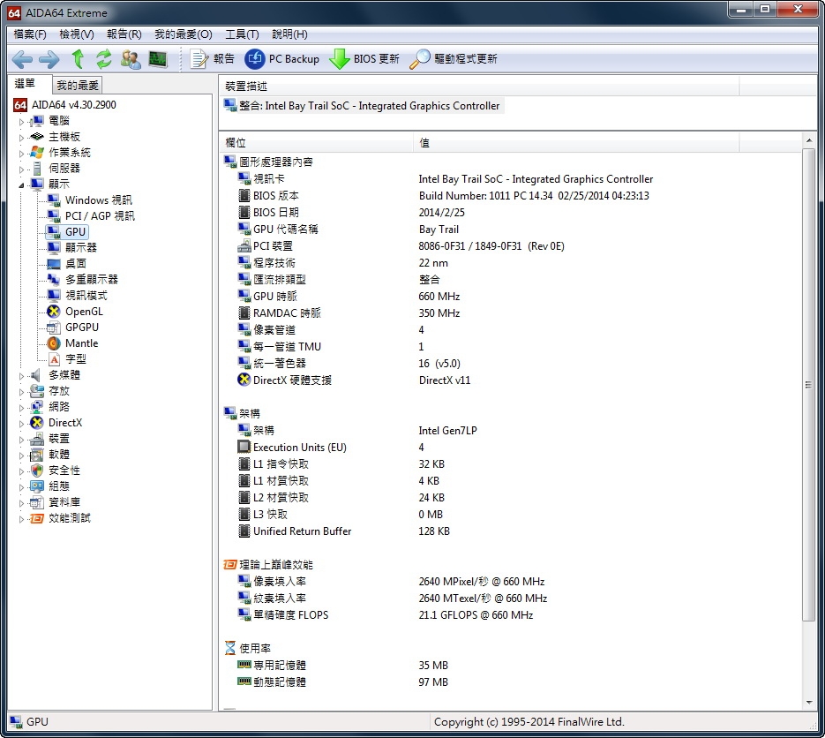This screenshot has width=825, height=738.
Task: Click the Refresh toolbar icon
Action: [103, 59]
